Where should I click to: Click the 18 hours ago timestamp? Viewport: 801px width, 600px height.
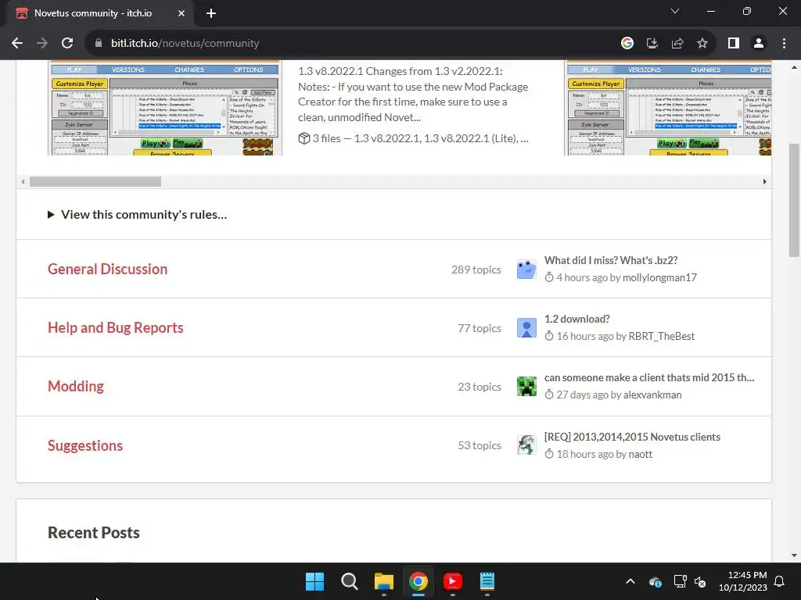(x=584, y=454)
